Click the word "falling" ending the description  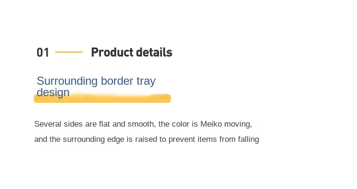point(248,139)
